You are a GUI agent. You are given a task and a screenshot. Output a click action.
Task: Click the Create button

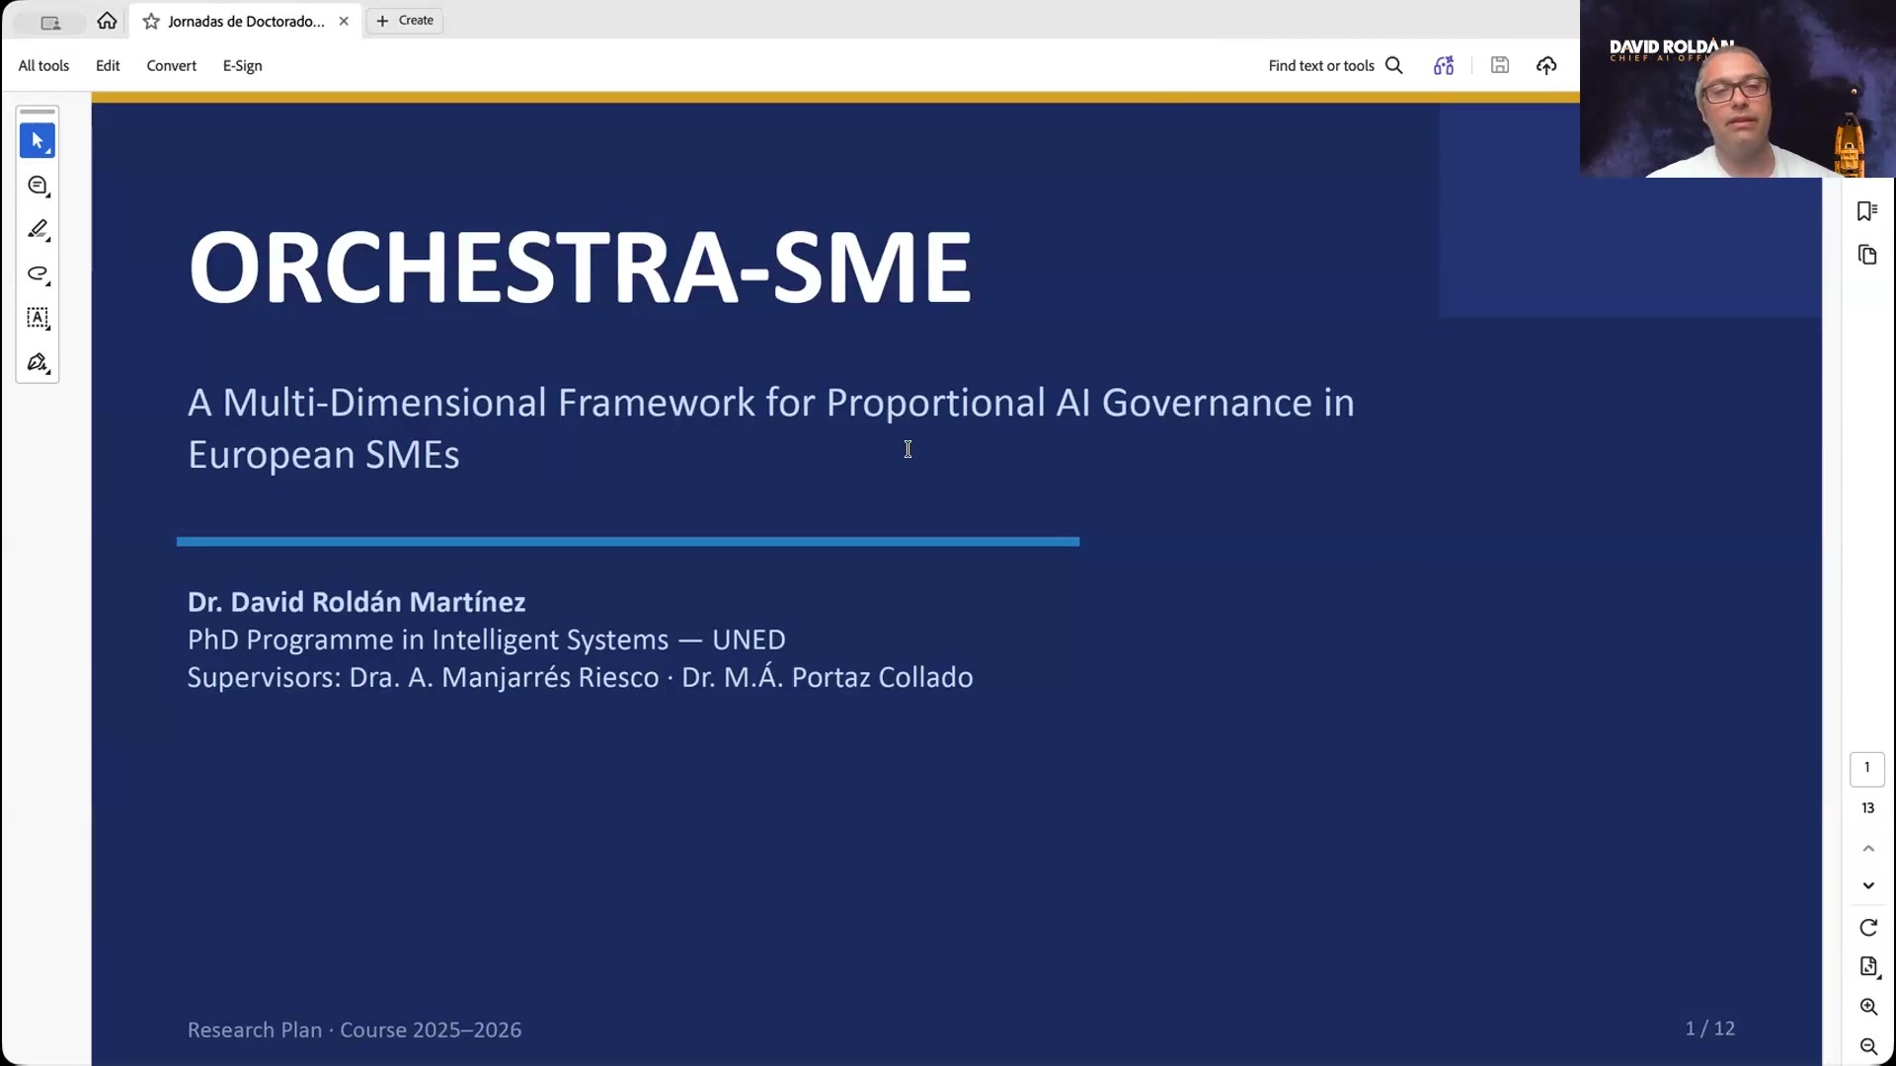405,21
